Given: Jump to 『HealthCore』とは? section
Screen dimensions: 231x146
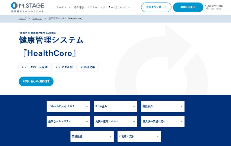Looking at the screenshot, I should click(x=68, y=106).
